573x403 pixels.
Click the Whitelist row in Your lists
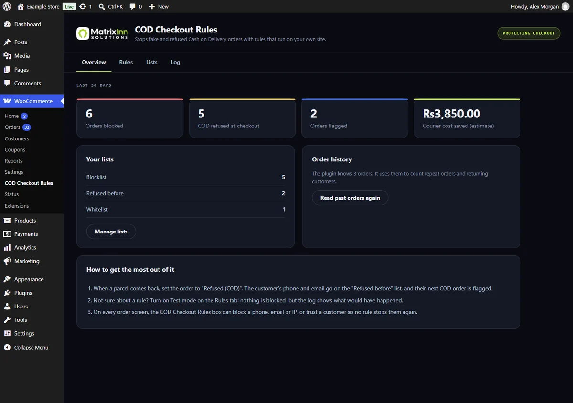pyautogui.click(x=186, y=210)
